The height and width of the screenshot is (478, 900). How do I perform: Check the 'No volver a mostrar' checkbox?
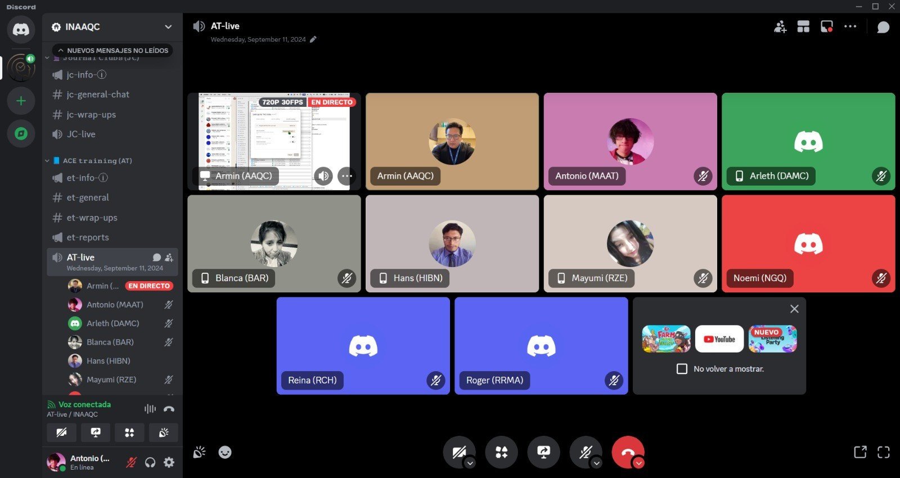[x=682, y=369]
